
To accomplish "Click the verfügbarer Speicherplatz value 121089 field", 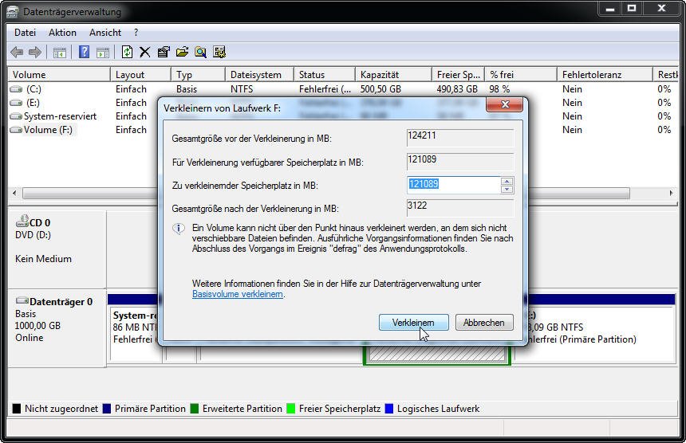I will [460, 162].
